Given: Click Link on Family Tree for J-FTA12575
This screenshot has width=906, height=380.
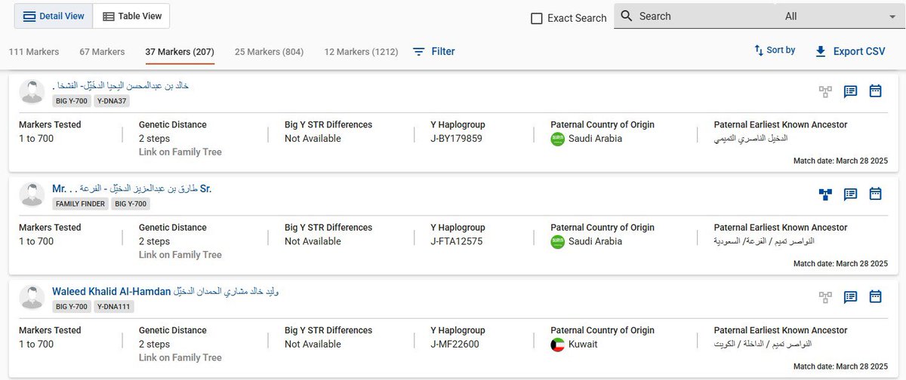Looking at the screenshot, I should [180, 255].
